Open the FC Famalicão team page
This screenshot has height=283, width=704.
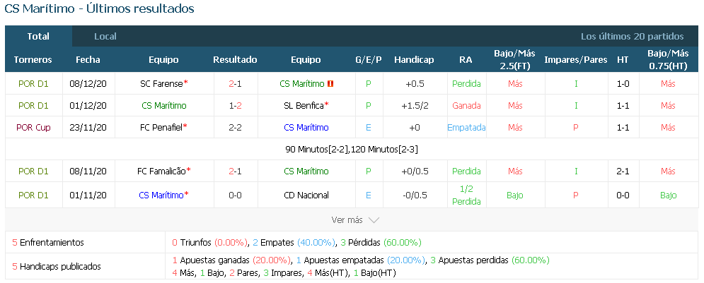pyautogui.click(x=161, y=171)
